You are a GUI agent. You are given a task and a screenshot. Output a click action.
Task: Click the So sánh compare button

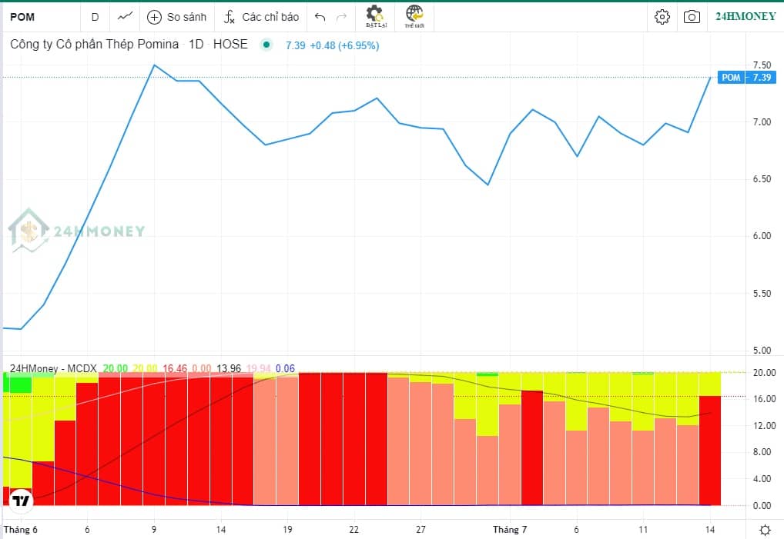coord(176,17)
